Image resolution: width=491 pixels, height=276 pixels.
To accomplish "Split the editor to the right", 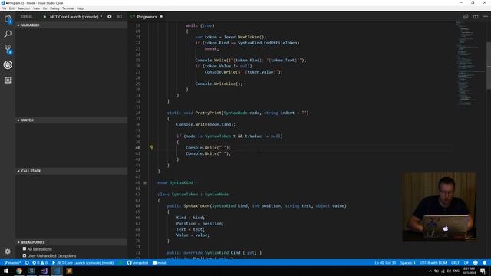I will pyautogui.click(x=476, y=17).
